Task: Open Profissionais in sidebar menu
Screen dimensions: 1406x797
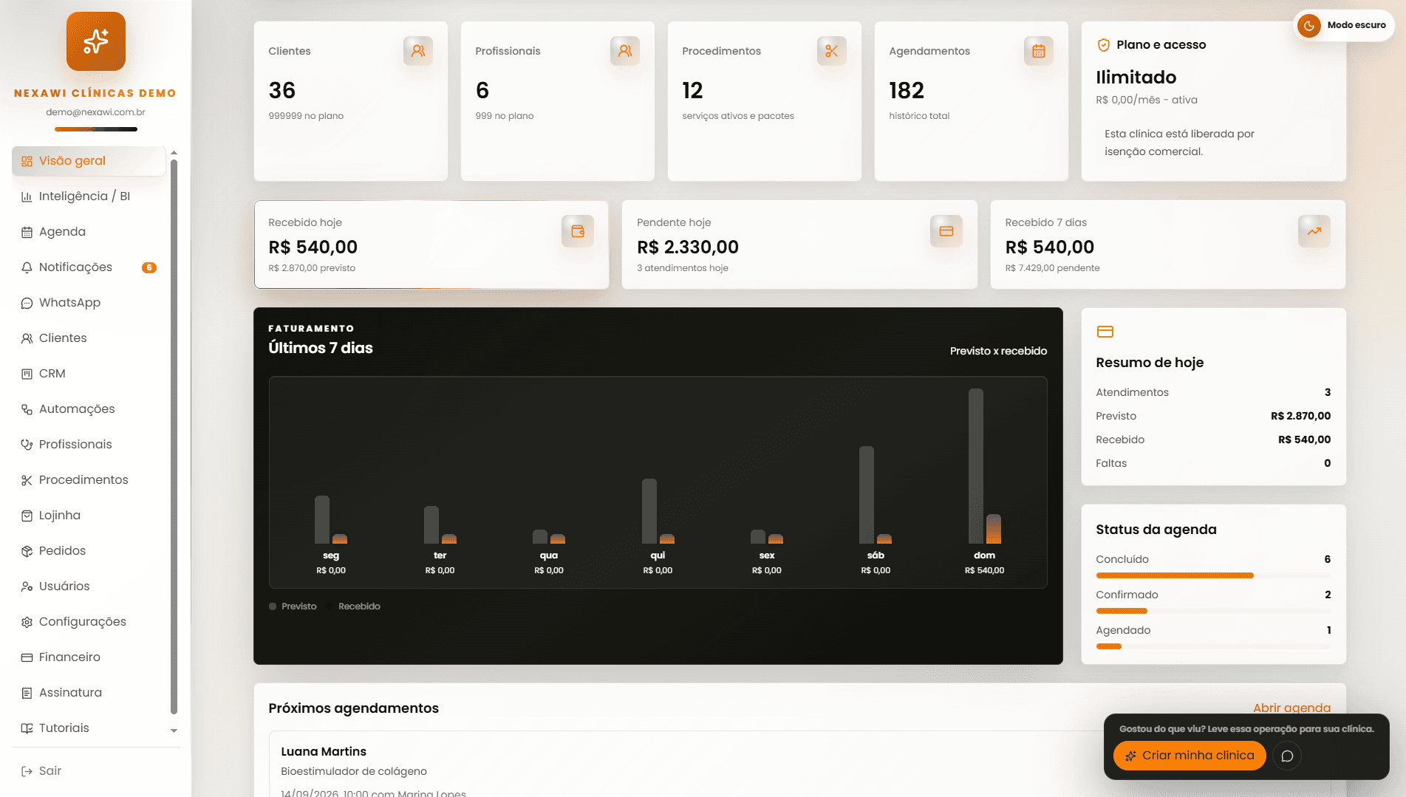Action: point(89,445)
